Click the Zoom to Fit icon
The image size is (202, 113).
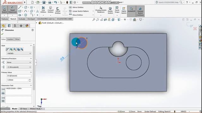[94, 19]
